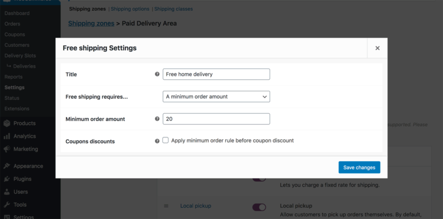Open Plugins via its plug icon
This screenshot has width=443, height=219.
tap(7, 179)
